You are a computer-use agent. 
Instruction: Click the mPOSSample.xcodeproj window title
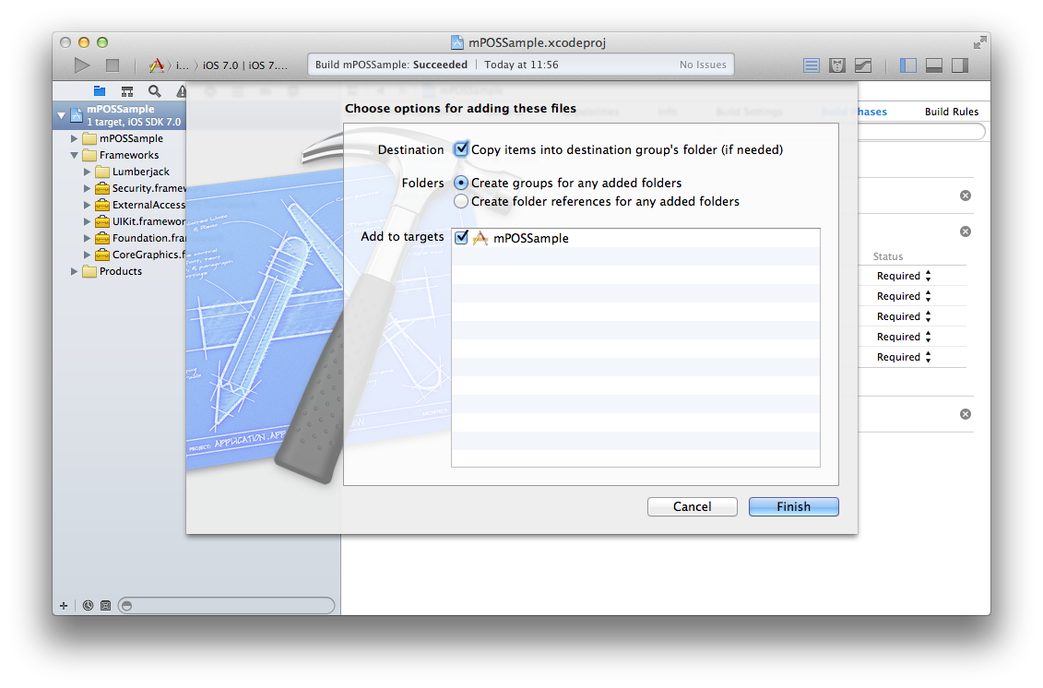(536, 42)
